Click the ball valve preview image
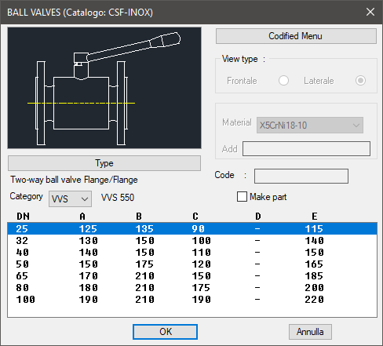Screen dimensions: 383x346 (x=104, y=88)
